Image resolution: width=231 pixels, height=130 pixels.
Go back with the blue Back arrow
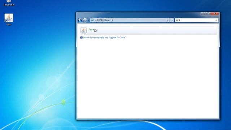point(80,20)
